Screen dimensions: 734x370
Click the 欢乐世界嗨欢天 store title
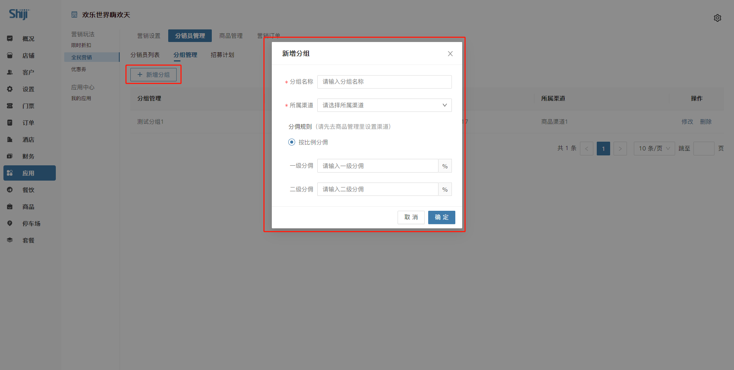(106, 15)
